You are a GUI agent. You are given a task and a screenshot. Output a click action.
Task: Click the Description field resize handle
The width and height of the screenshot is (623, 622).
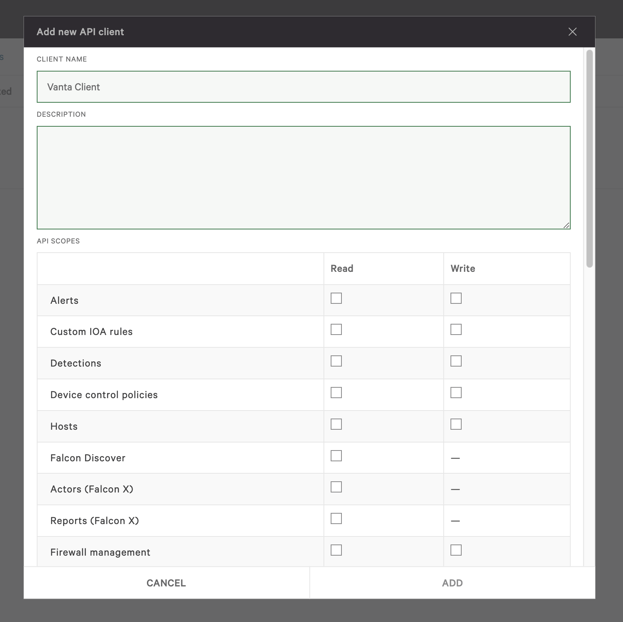point(566,225)
